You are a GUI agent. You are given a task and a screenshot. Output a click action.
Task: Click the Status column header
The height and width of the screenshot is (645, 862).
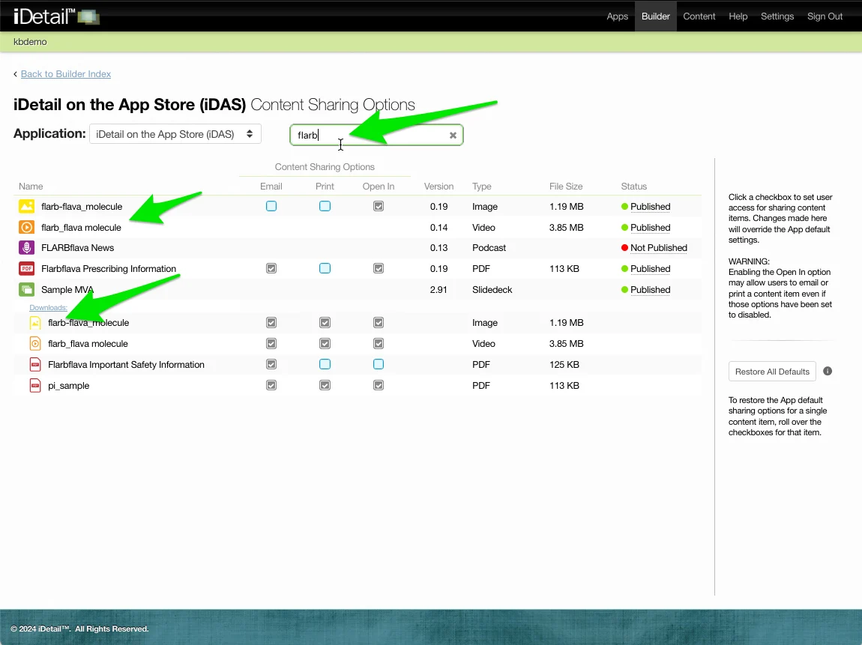click(634, 187)
